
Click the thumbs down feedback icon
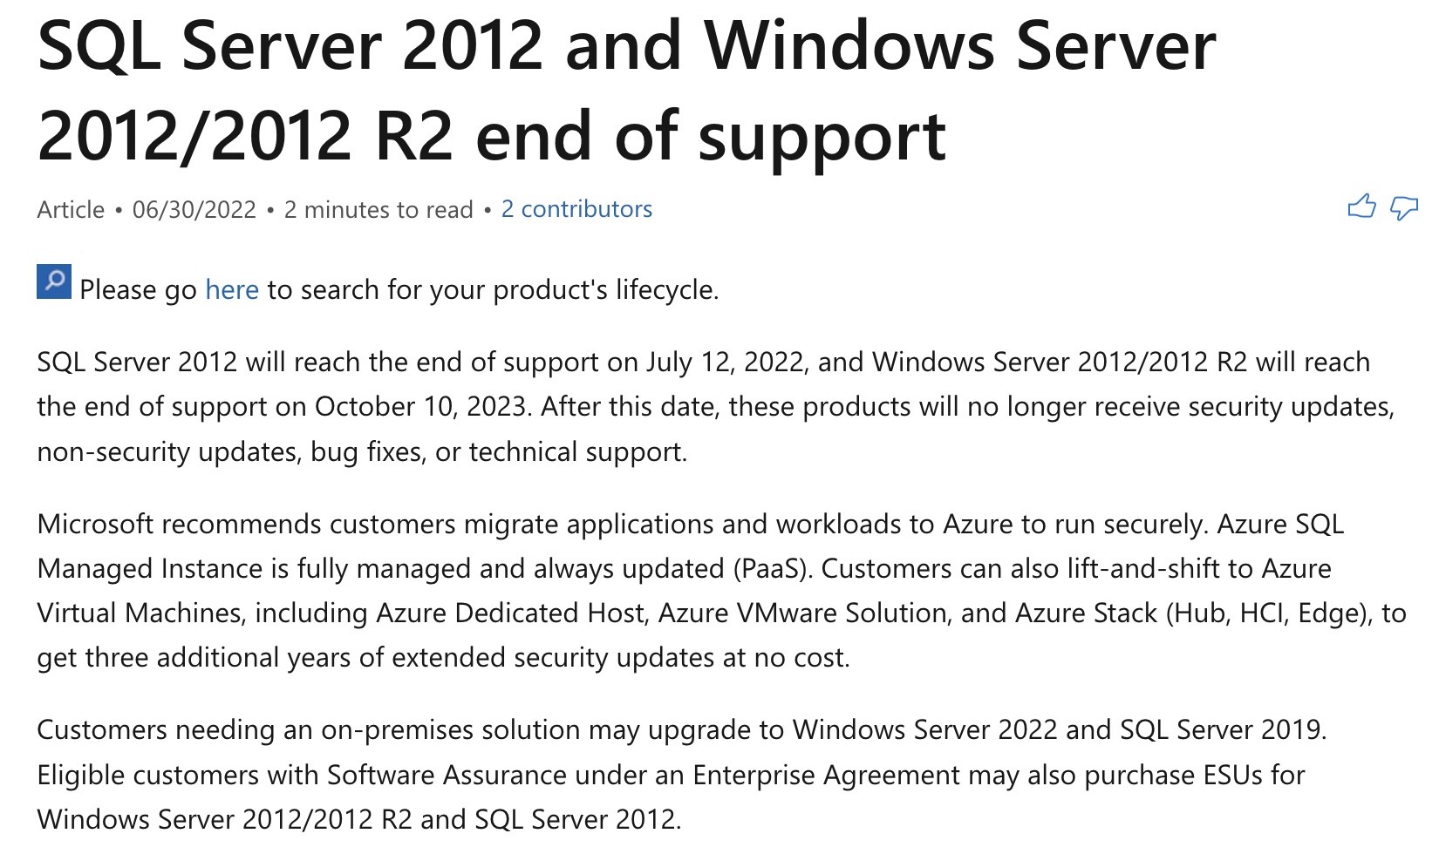[x=1403, y=208]
